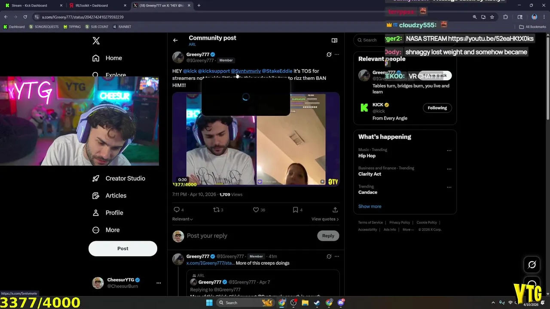Open Candace trending topic
Viewport: 550px width, 309px height.
pyautogui.click(x=368, y=192)
